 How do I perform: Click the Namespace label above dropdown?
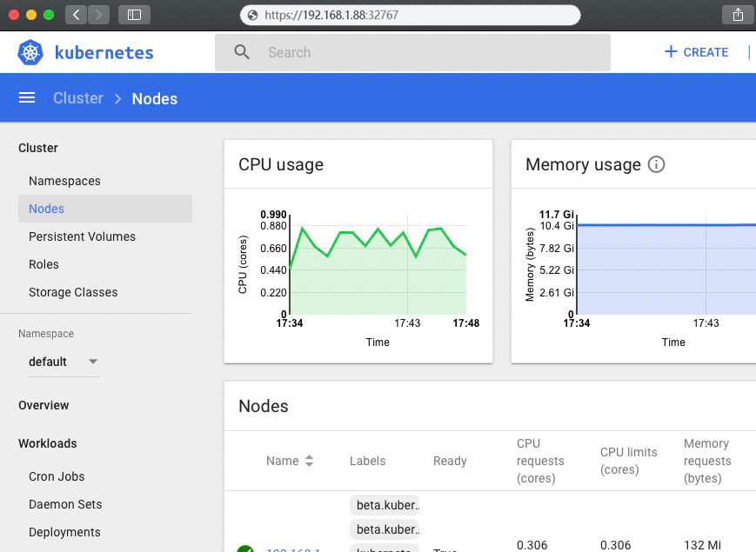click(46, 334)
